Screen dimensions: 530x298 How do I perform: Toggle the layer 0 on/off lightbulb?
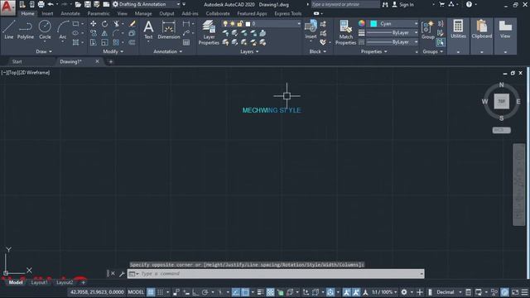point(225,24)
